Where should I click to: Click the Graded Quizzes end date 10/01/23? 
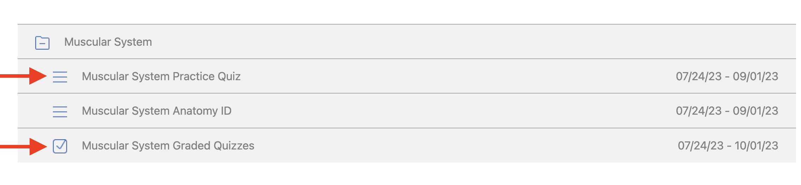pyautogui.click(x=756, y=146)
